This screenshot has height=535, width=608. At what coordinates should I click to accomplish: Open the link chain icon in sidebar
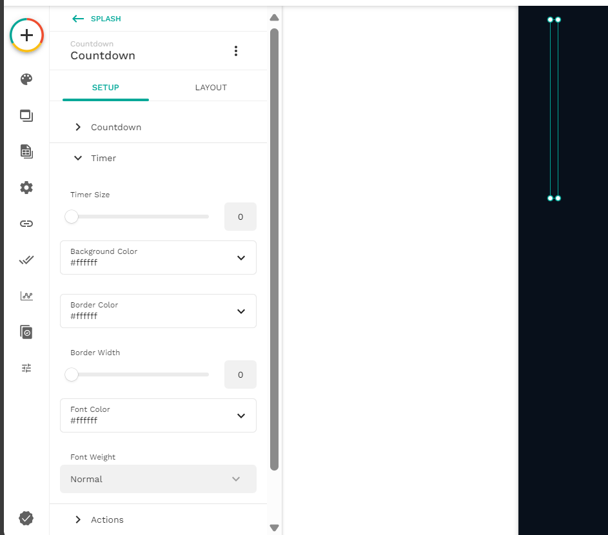[x=26, y=224]
